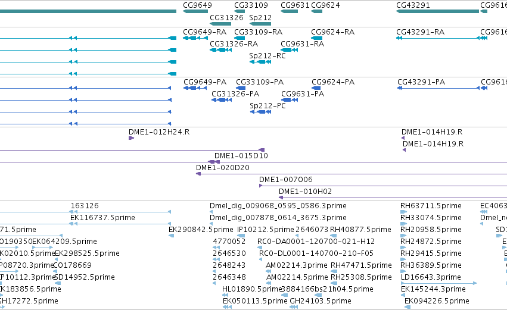This screenshot has height=310, width=507.
Task: Select EST EK050113.5prime
Action: (255, 302)
